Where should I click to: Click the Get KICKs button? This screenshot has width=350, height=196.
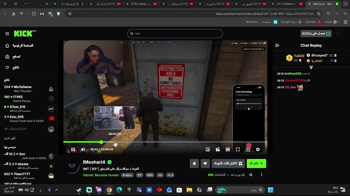[x=316, y=33]
